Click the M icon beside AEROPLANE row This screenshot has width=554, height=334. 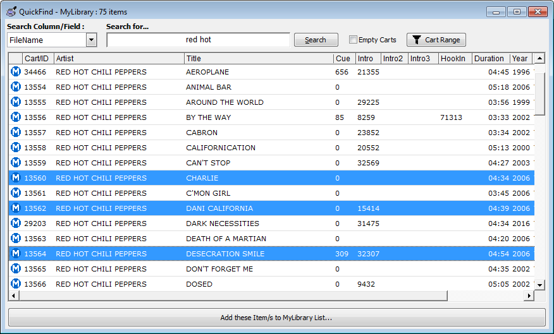coord(16,72)
